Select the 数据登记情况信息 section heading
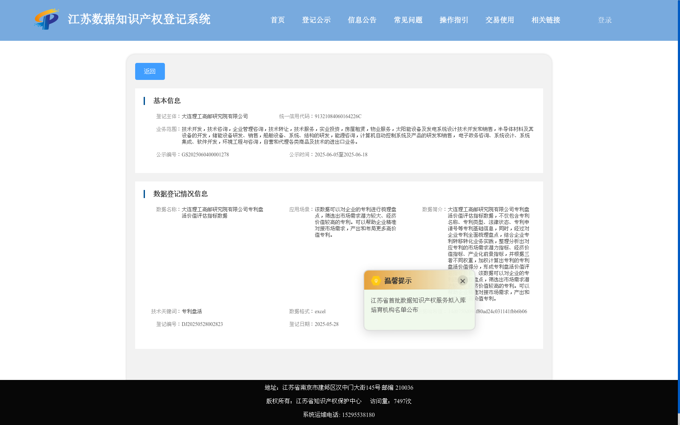Viewport: 680px width, 425px height. pyautogui.click(x=181, y=194)
